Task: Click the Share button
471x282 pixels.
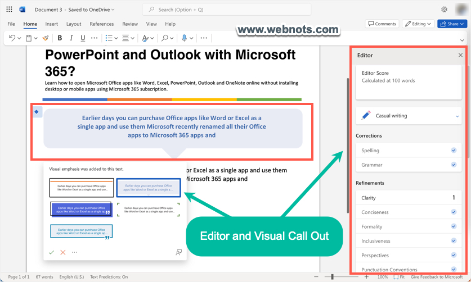Action: pos(452,24)
